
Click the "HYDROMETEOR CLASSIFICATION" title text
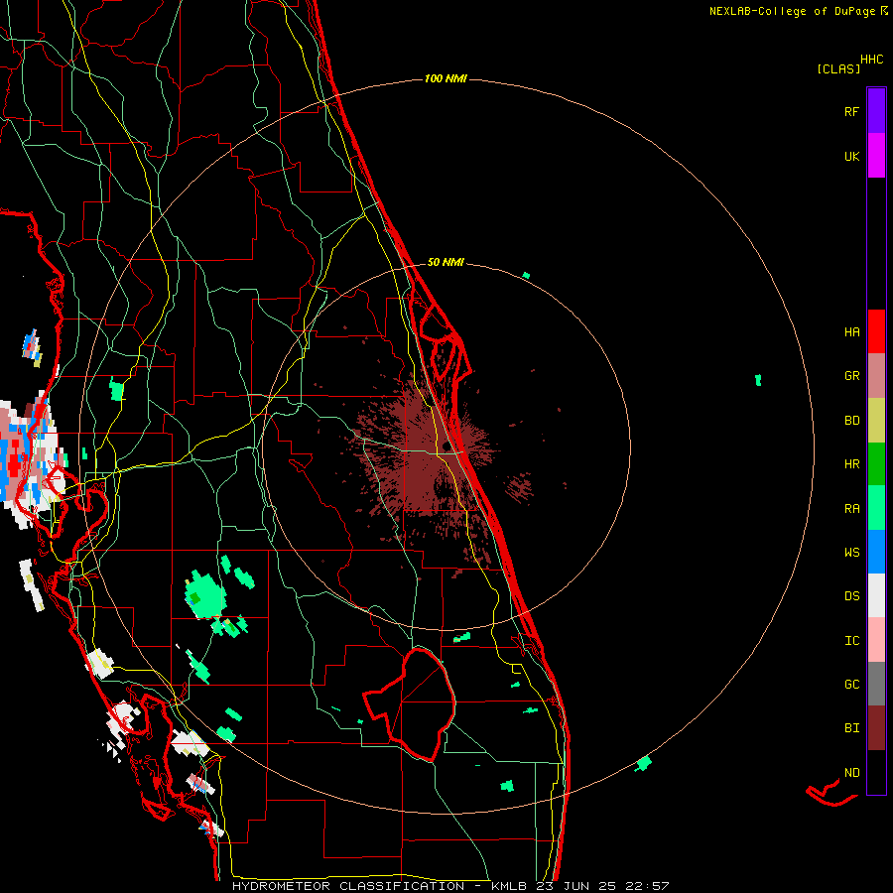348,886
